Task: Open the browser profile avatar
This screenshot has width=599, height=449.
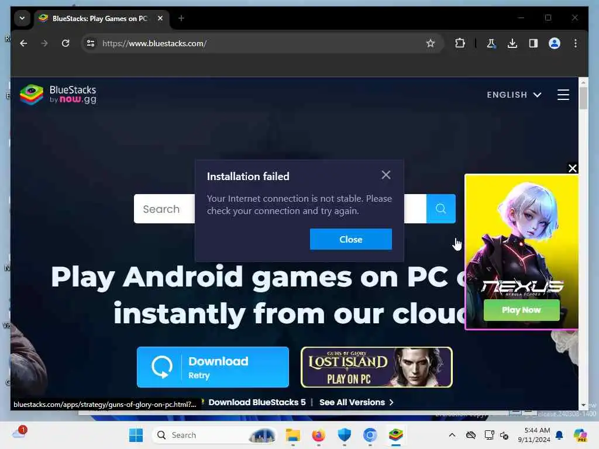Action: [555, 43]
